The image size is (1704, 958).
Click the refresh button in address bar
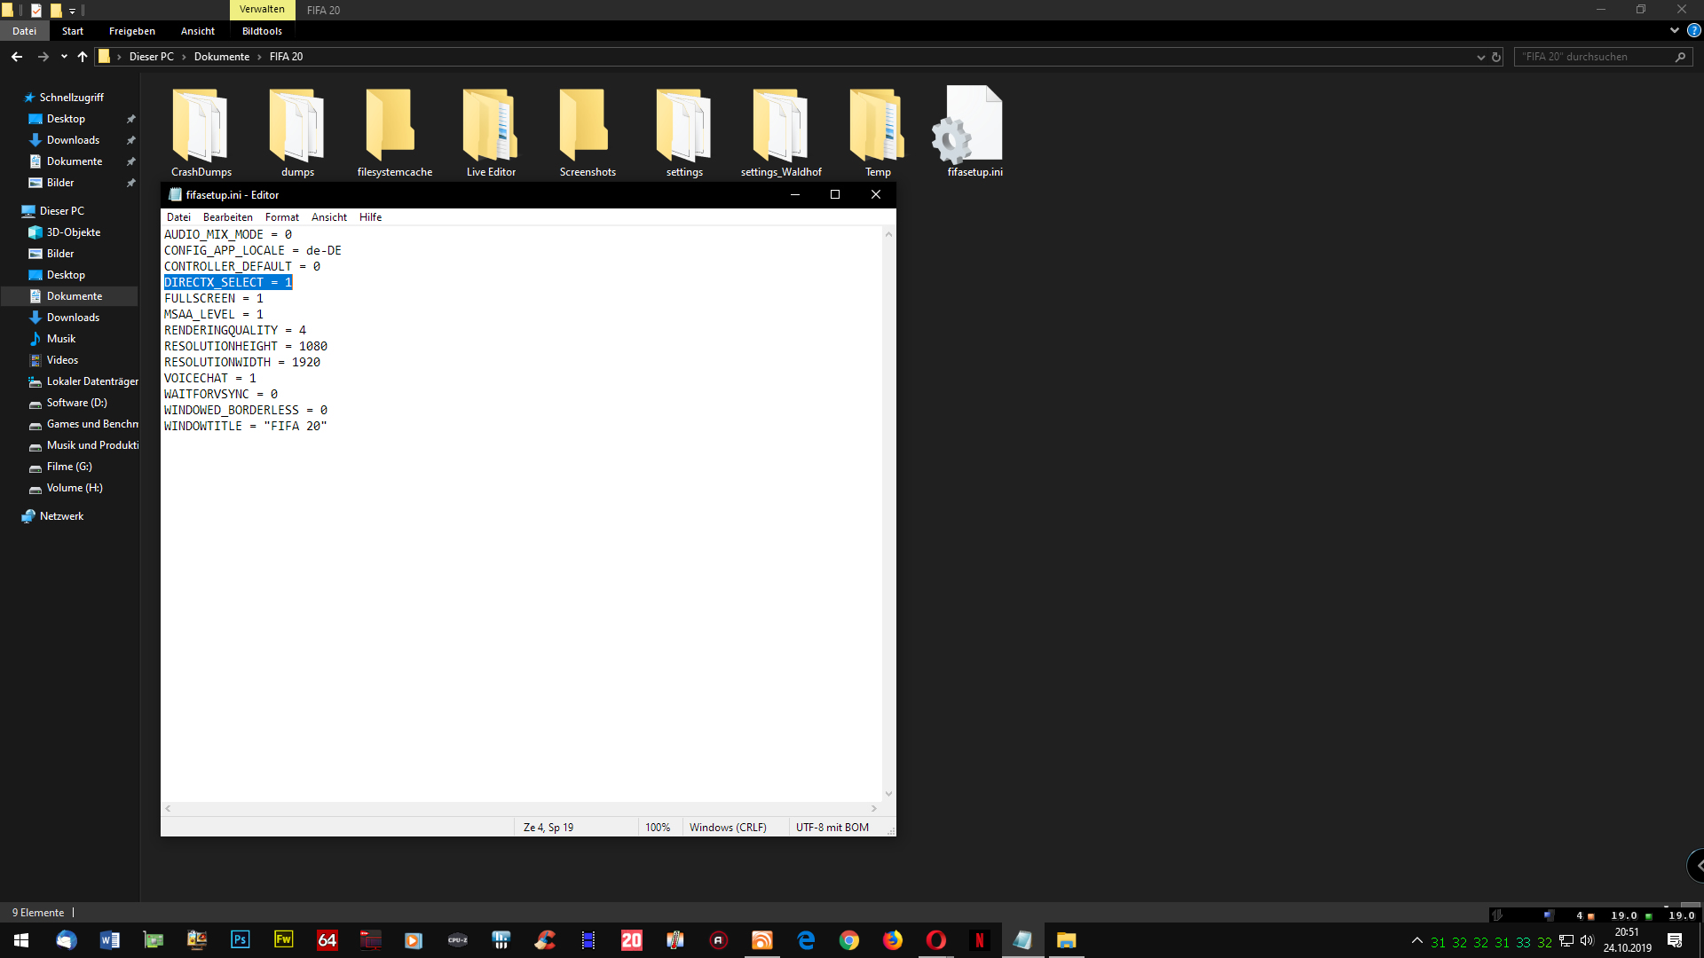click(1496, 57)
